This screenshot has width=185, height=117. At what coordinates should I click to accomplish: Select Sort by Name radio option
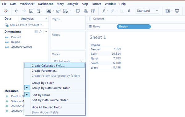[27, 95]
